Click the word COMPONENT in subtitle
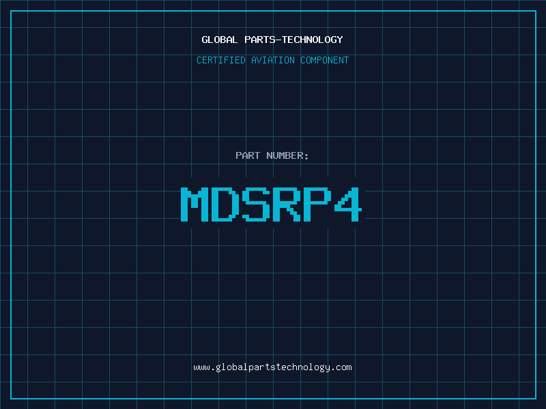This screenshot has height=409, width=546. pos(325,60)
